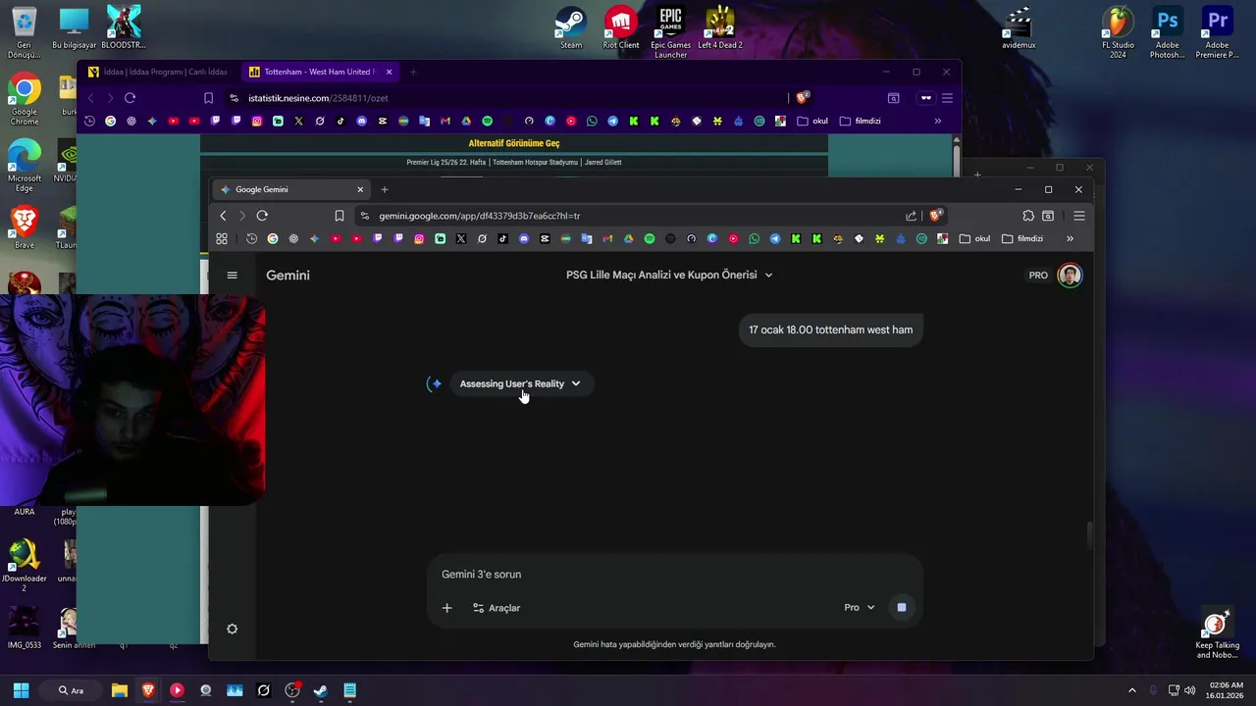Open Gemini settings gear in sidebar
Viewport: 1256px width, 706px height.
[x=232, y=630]
